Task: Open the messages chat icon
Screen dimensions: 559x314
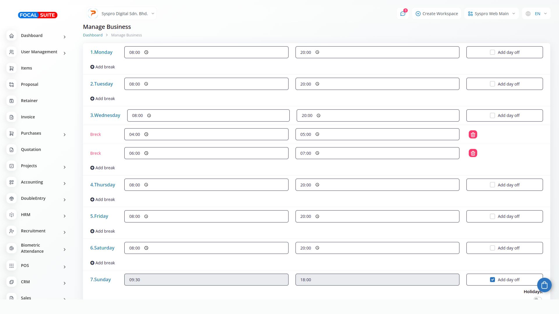Action: click(x=403, y=14)
